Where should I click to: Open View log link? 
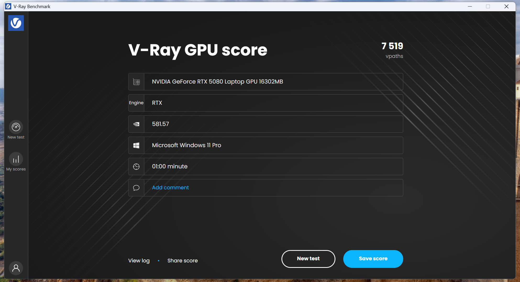pyautogui.click(x=139, y=261)
